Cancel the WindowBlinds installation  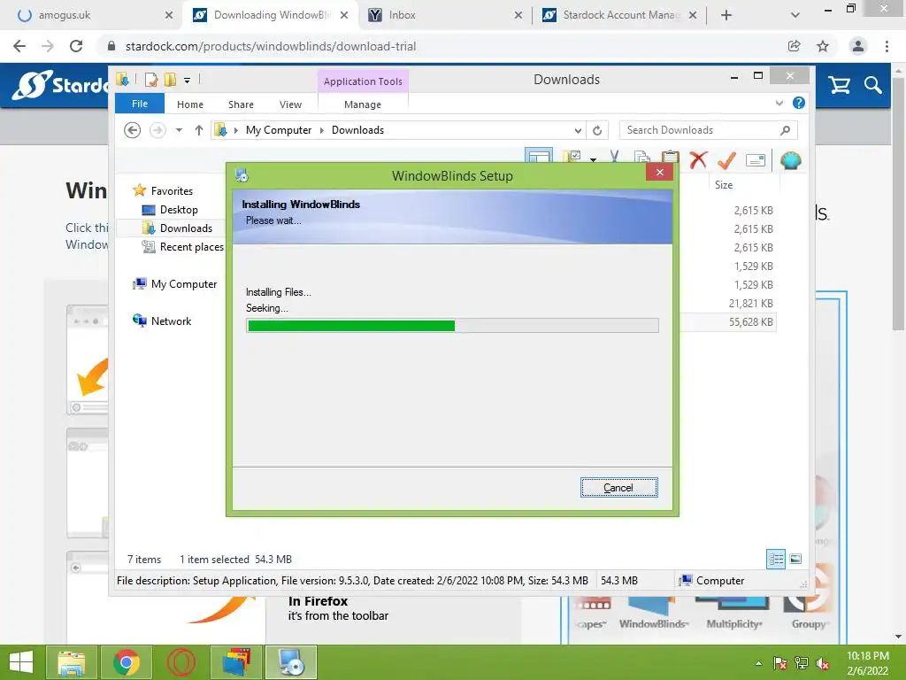[x=618, y=488]
